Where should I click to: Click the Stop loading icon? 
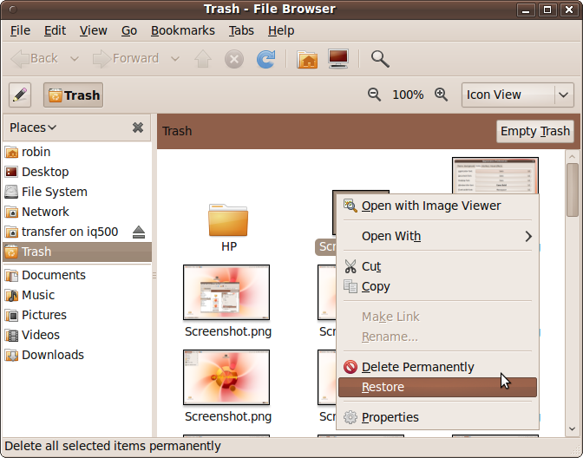[234, 59]
